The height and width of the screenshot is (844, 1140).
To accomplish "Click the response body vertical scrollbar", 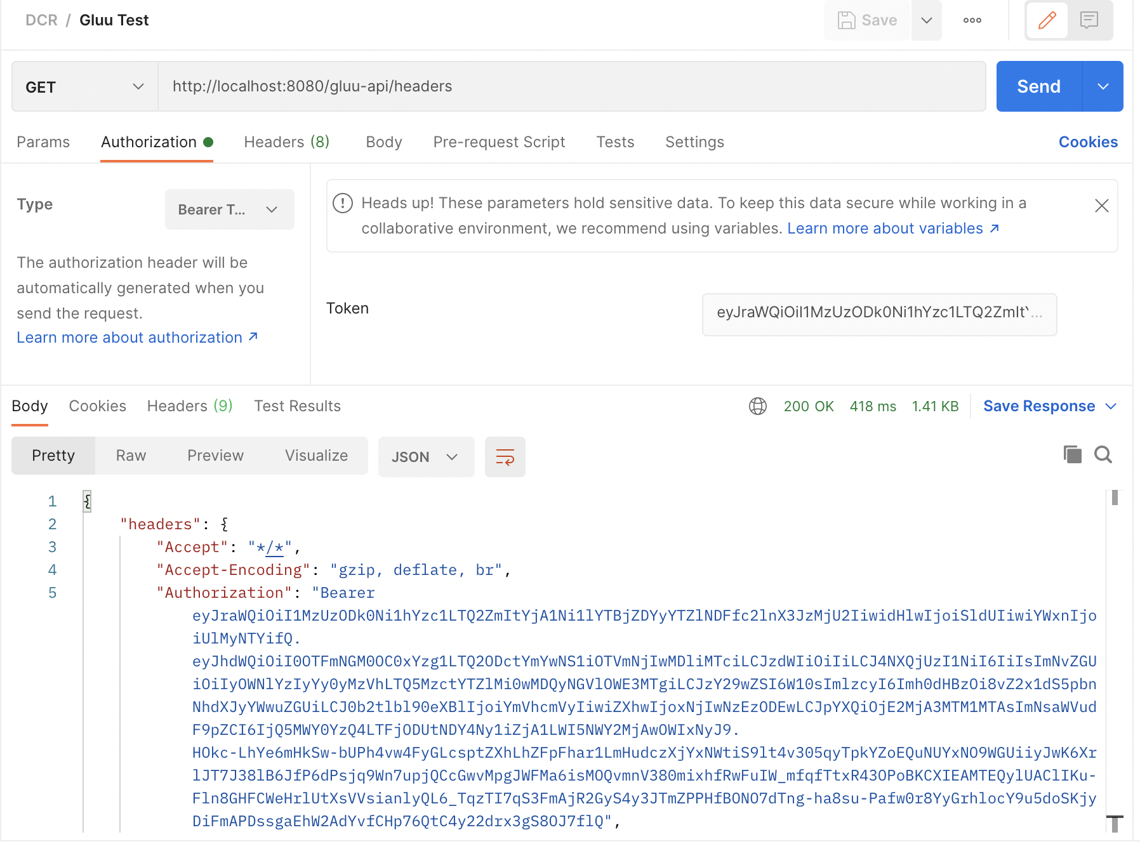I will [x=1115, y=635].
